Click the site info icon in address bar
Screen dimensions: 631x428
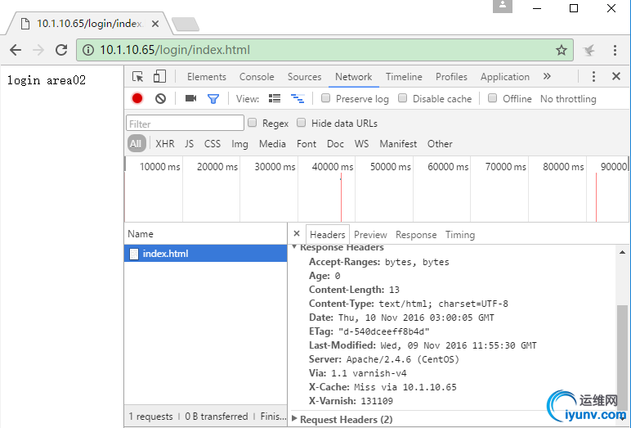pos(87,50)
